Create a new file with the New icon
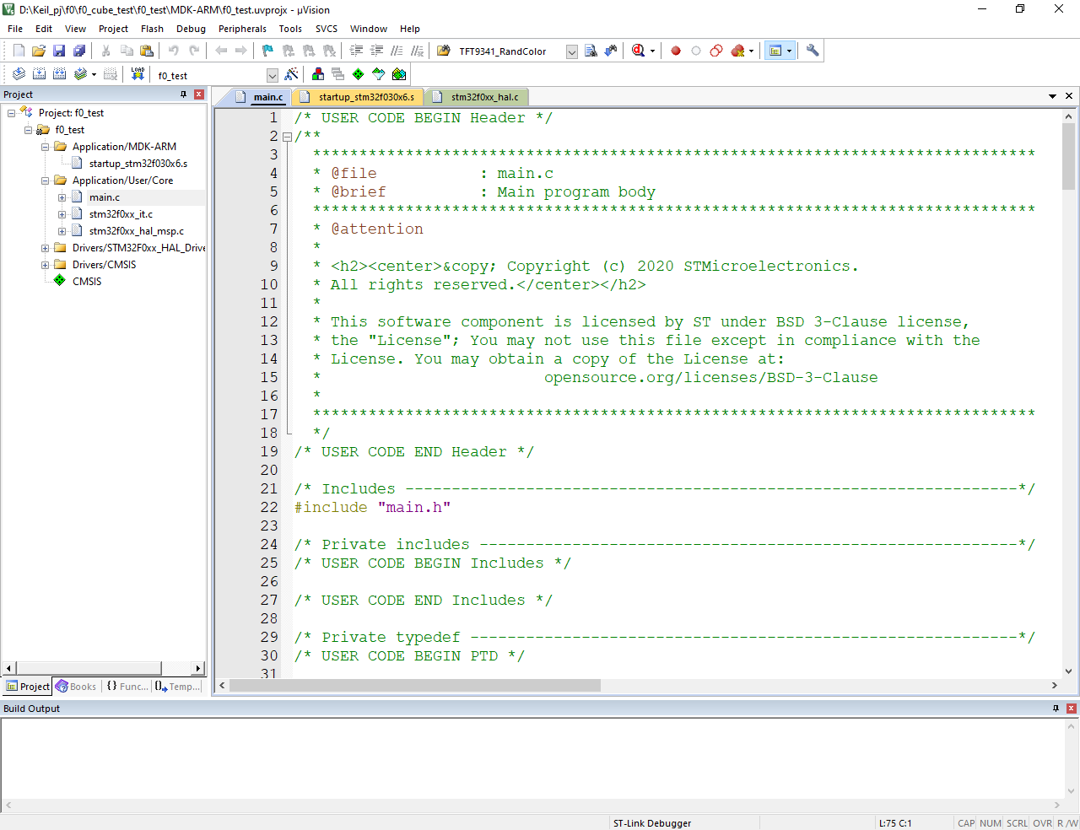1080x830 pixels. tap(19, 51)
